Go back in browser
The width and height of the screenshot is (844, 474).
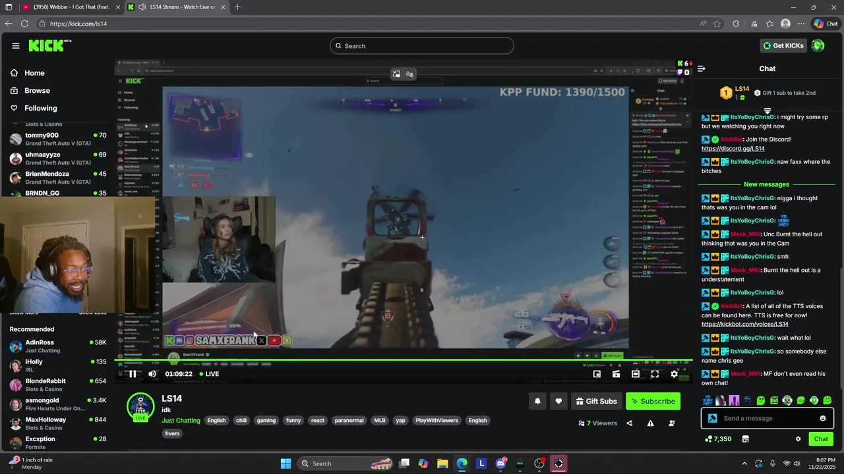[x=9, y=24]
